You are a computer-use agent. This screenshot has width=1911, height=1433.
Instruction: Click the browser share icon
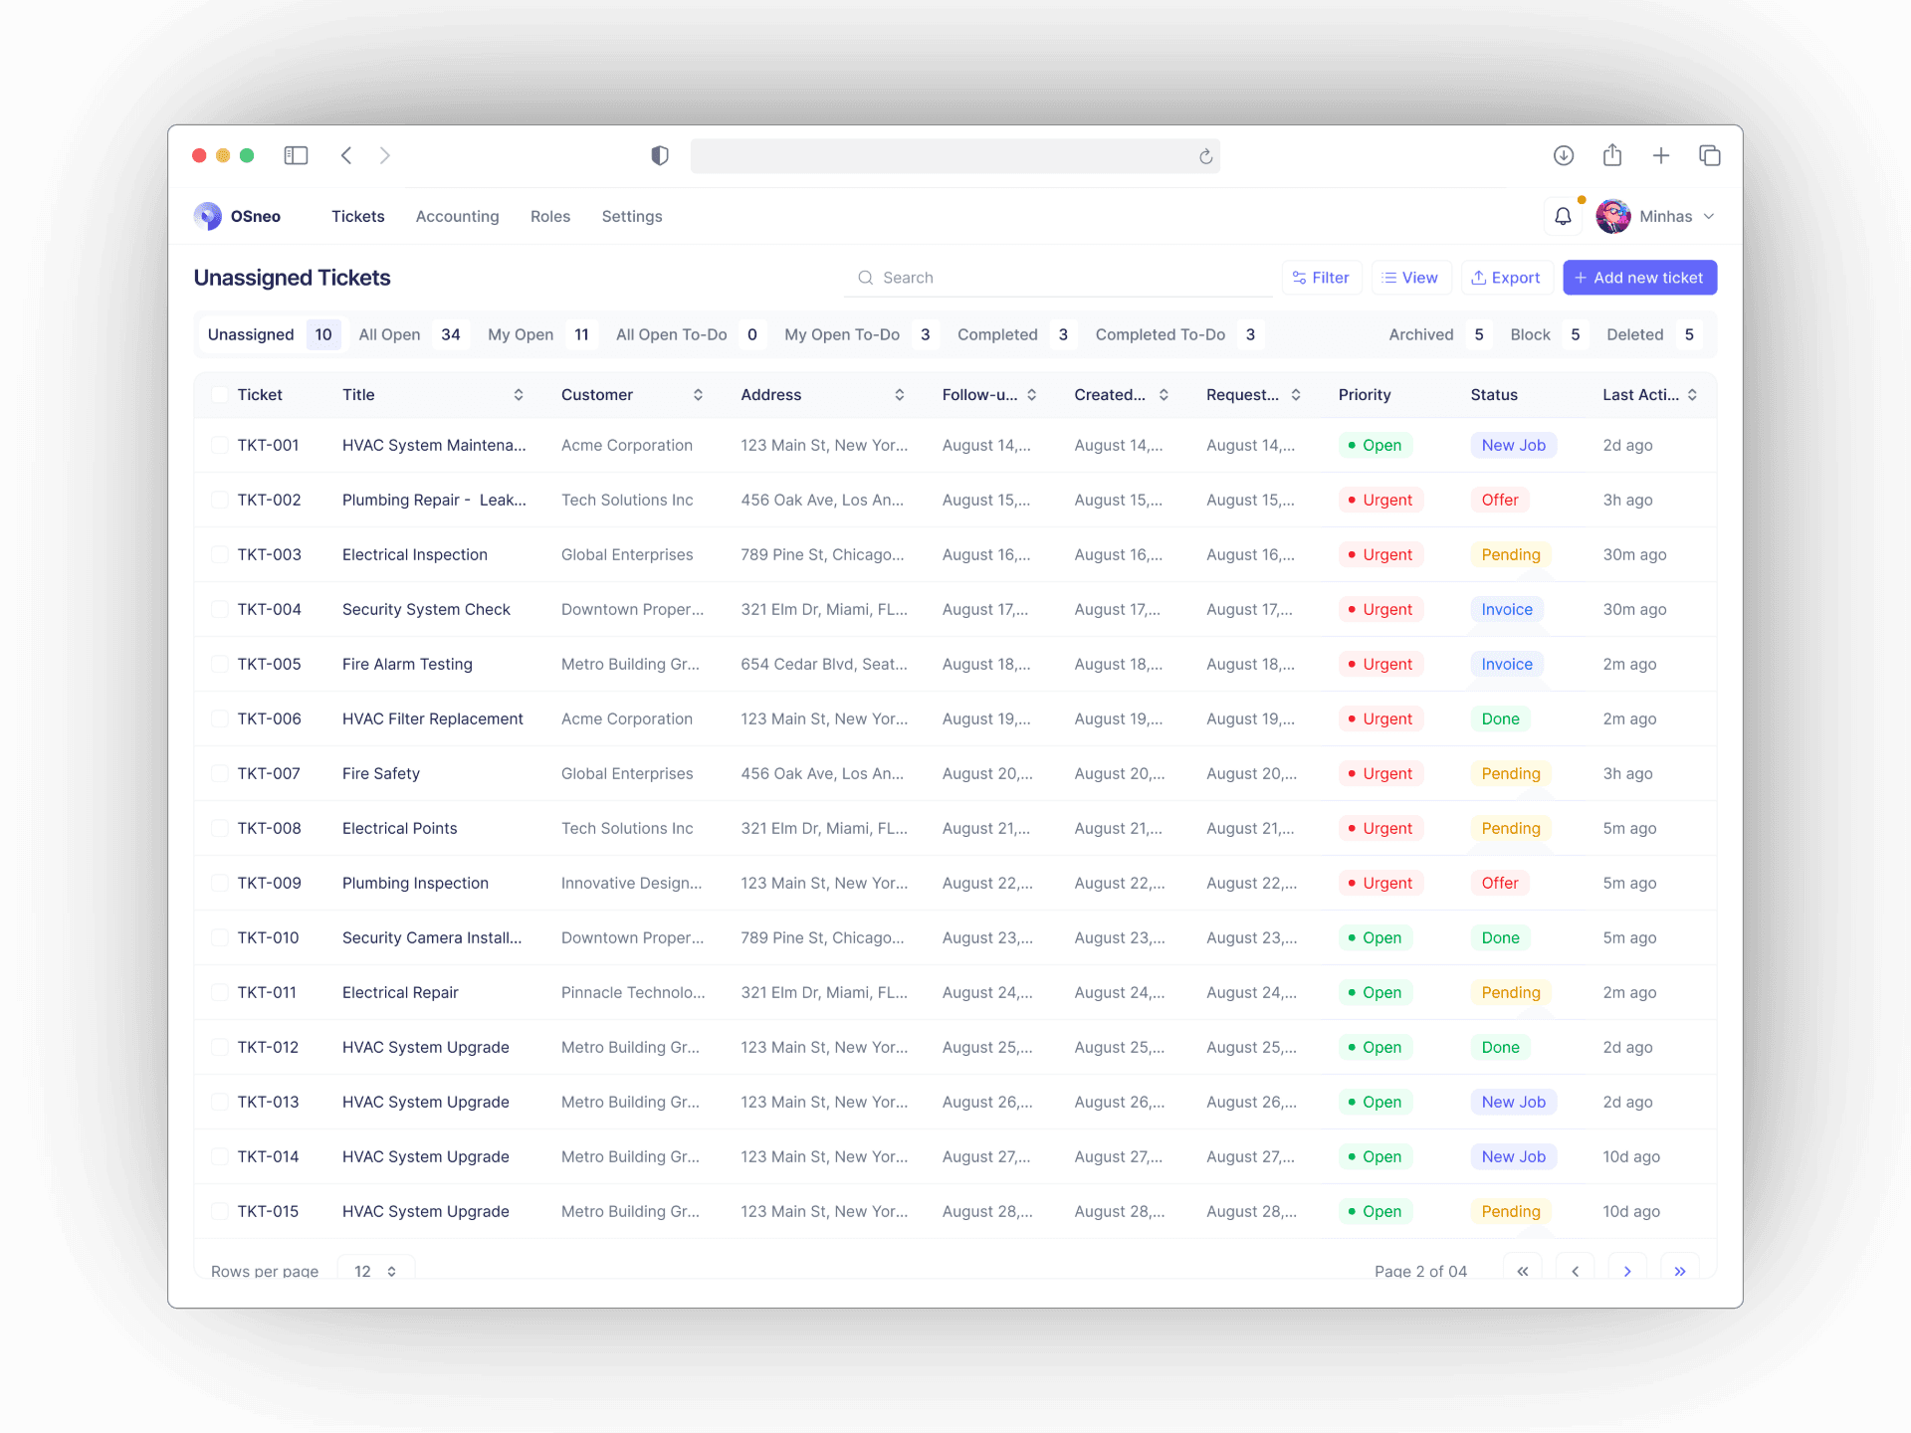click(x=1612, y=155)
